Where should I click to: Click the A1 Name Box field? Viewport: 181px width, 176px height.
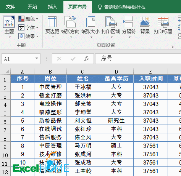pos(21,59)
